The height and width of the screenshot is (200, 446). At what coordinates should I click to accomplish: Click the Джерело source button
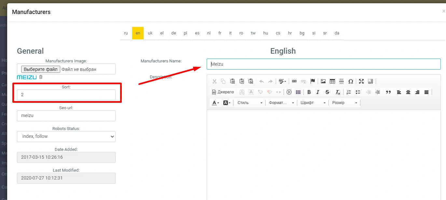pyautogui.click(x=223, y=92)
